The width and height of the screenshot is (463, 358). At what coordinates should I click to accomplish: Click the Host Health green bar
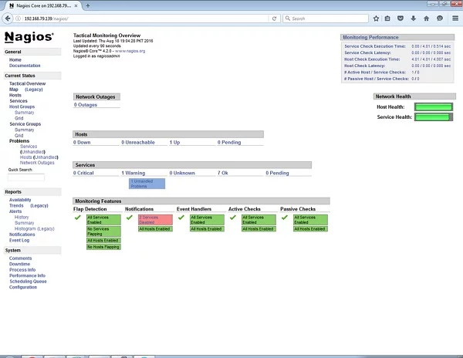(434, 106)
